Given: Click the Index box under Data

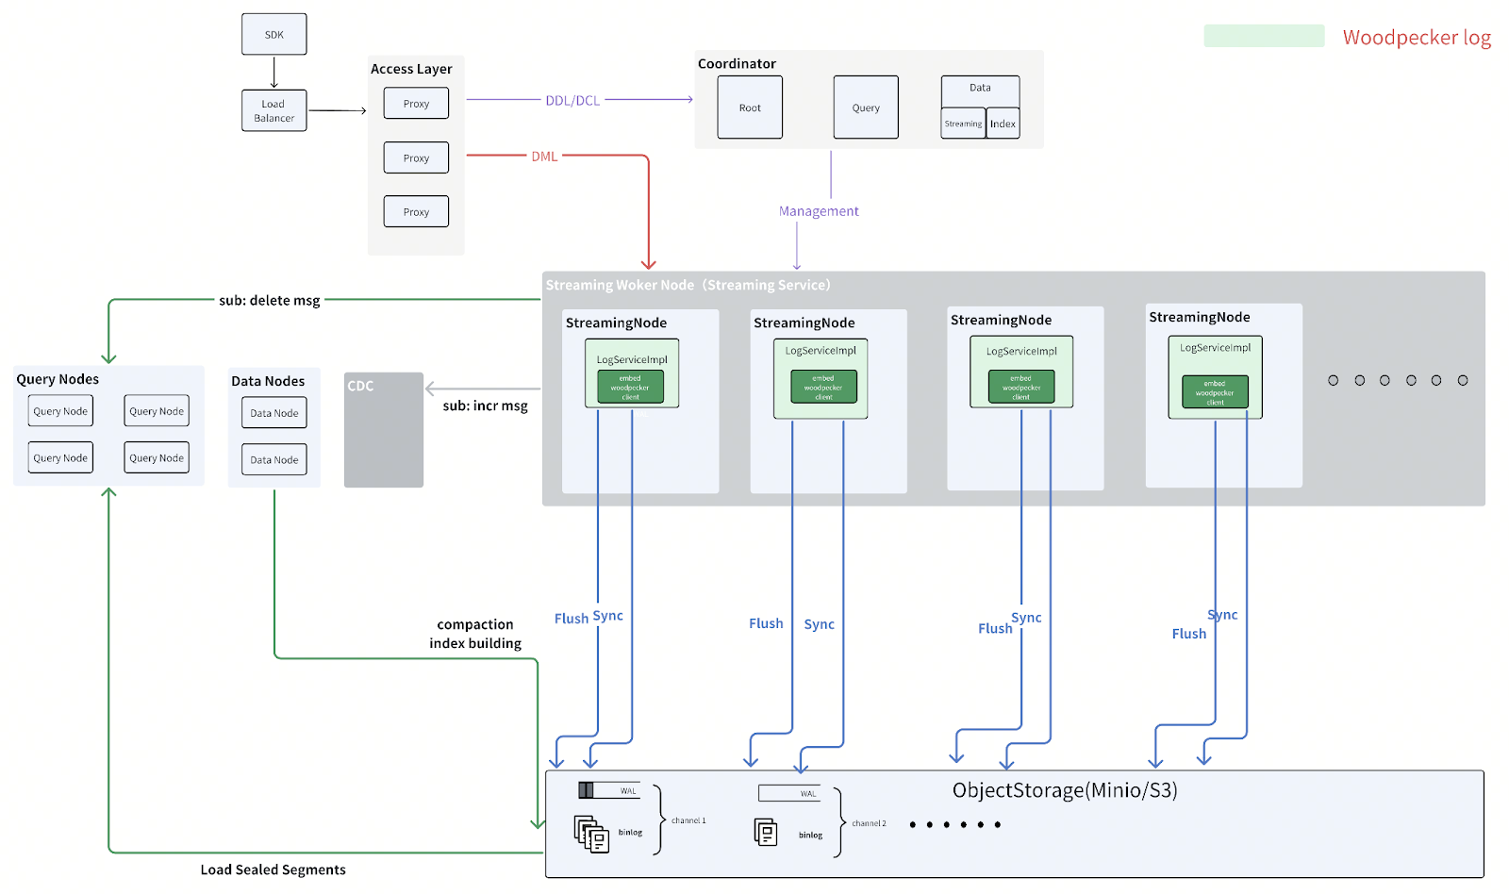Looking at the screenshot, I should [x=1003, y=124].
